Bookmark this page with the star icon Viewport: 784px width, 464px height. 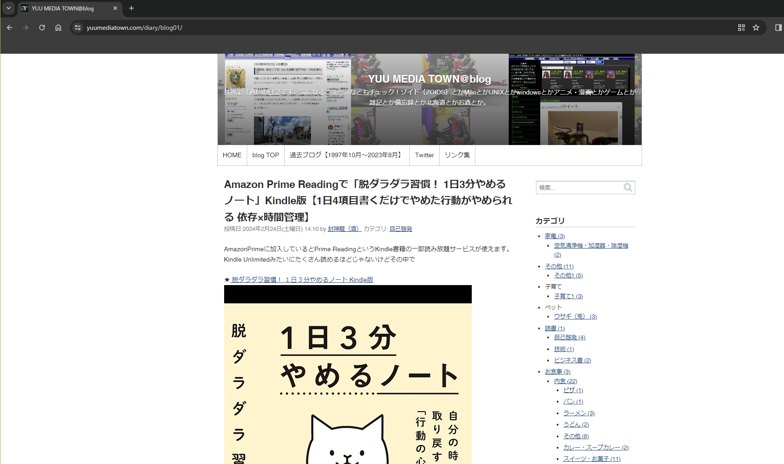(756, 28)
